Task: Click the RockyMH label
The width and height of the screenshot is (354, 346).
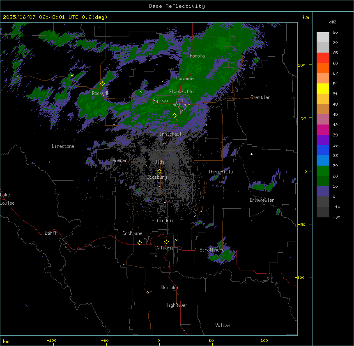Action: tap(101, 93)
